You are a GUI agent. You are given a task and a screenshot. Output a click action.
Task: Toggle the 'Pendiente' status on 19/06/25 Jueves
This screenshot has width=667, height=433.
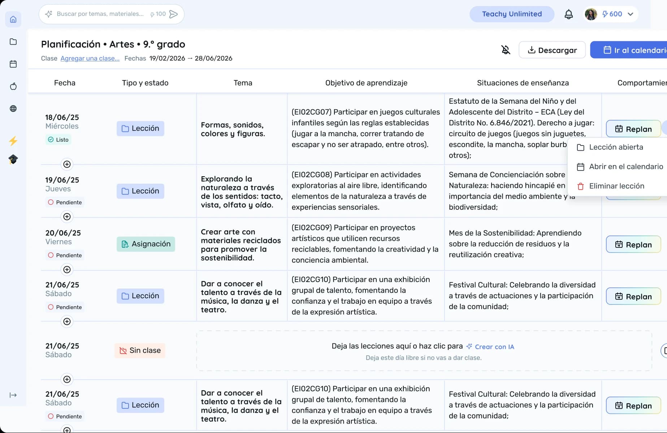(x=65, y=202)
